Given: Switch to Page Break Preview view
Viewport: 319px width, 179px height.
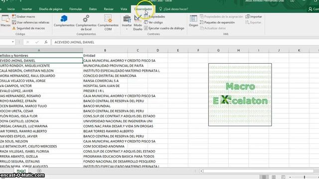Looking at the screenshot, I should 283,177.
